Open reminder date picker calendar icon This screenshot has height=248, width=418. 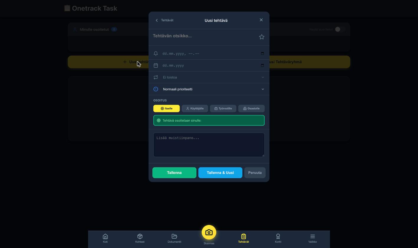pyautogui.click(x=262, y=53)
